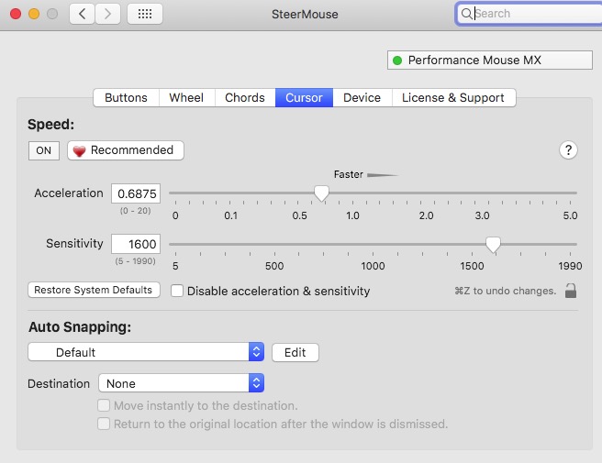602x463 pixels.
Task: Toggle the Speed ON button
Action: tap(44, 150)
